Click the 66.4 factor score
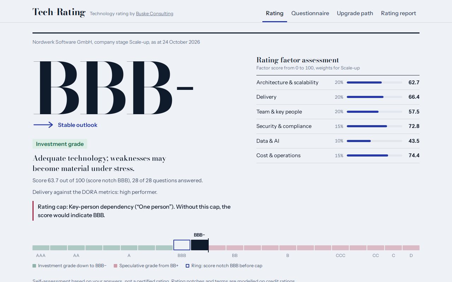Viewport: 452px width, 282px height. 414,97
